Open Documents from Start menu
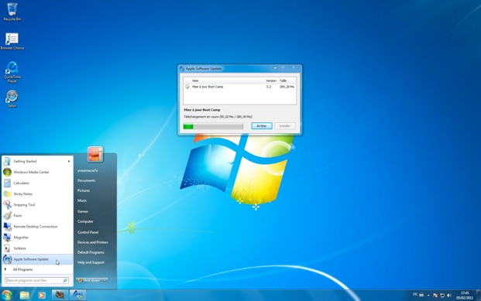This screenshot has height=301, width=481. 86,180
